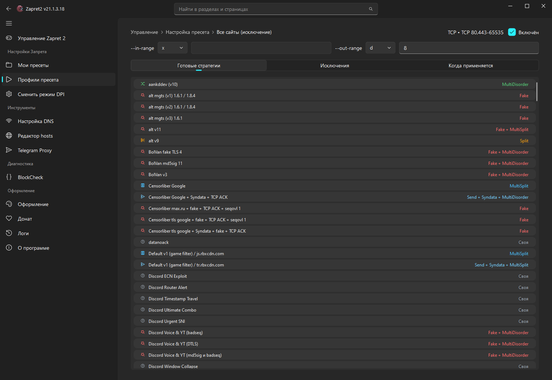Click the --in-range value input field
The image size is (552, 380).
tap(261, 48)
